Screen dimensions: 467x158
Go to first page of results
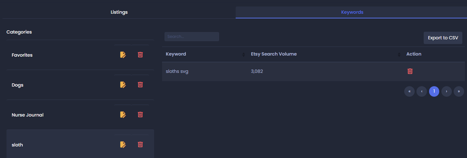(x=409, y=92)
